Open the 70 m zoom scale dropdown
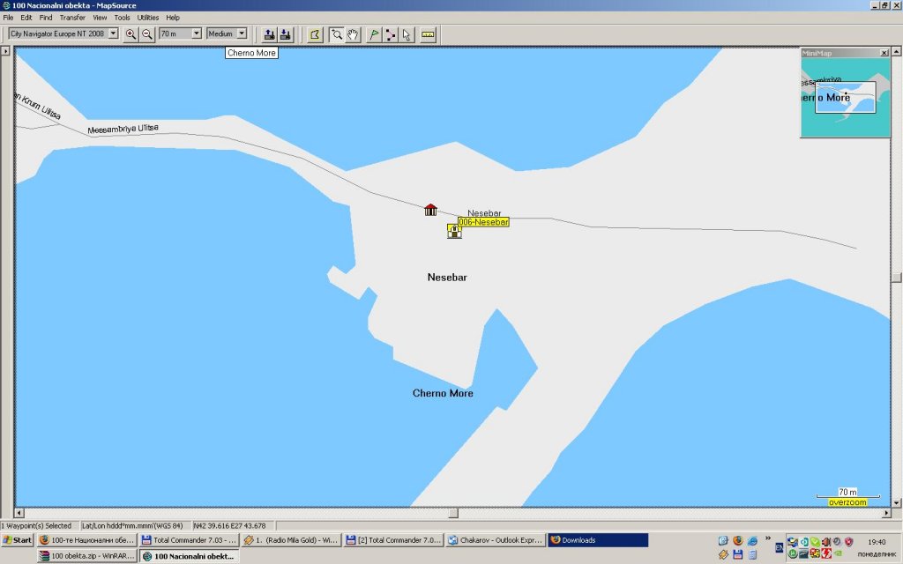The width and height of the screenshot is (903, 564). (197, 34)
